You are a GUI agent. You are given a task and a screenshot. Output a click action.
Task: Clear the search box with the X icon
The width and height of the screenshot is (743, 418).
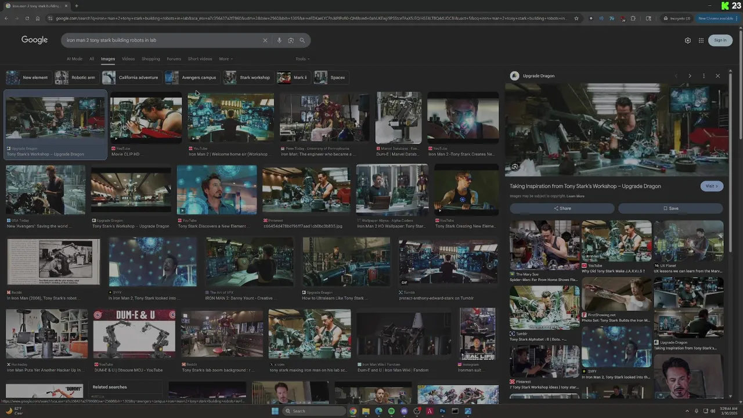click(x=265, y=40)
